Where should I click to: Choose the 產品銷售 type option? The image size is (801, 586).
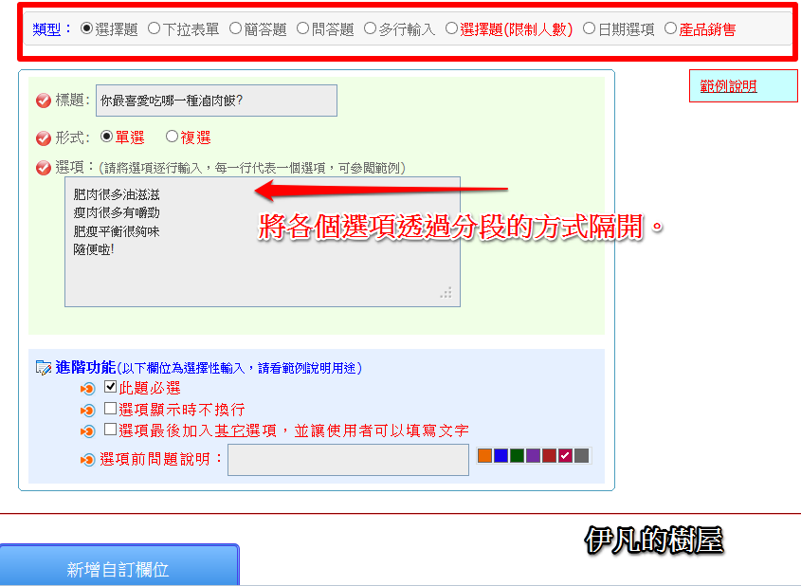[x=671, y=28]
